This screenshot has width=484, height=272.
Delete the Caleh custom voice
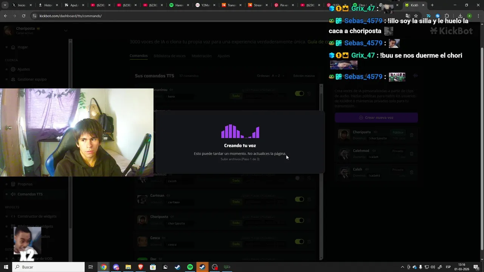412,172
